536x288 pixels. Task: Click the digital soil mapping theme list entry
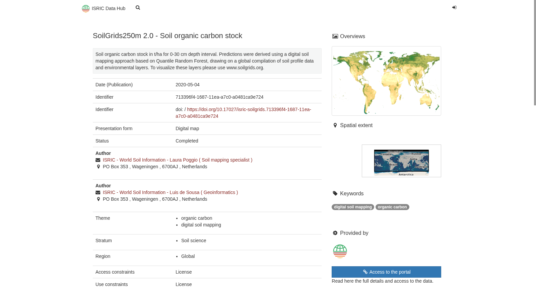[x=201, y=225]
